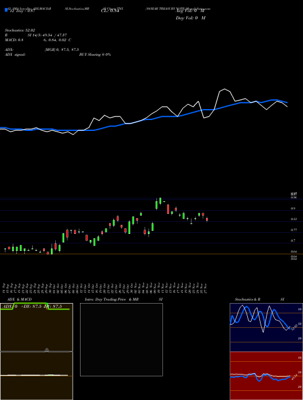Click the 0.9 price axis label
The image size is (303, 400).
(x=293, y=208)
